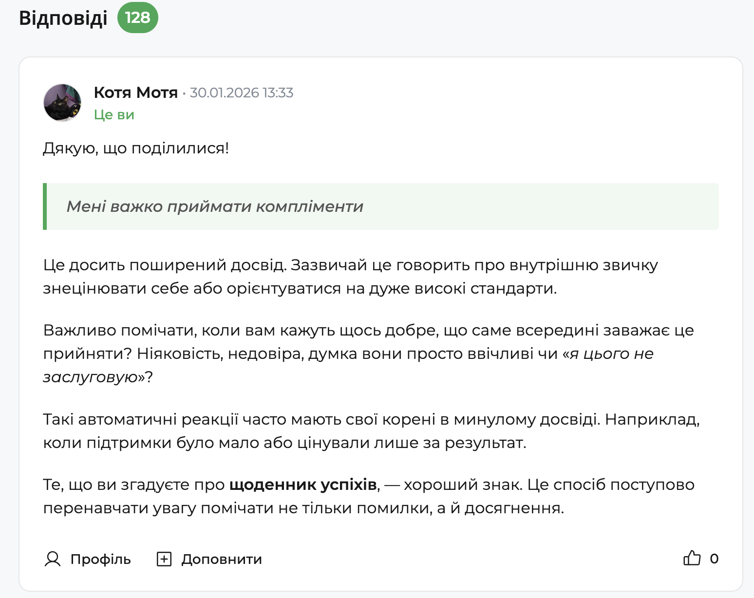Screen dimensions: 754x598
Task: Click the green 128 replies count badge
Action: [138, 19]
